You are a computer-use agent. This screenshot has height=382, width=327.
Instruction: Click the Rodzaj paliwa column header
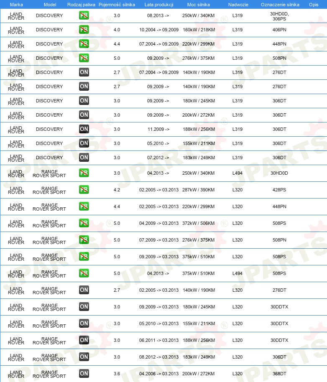(x=81, y=5)
